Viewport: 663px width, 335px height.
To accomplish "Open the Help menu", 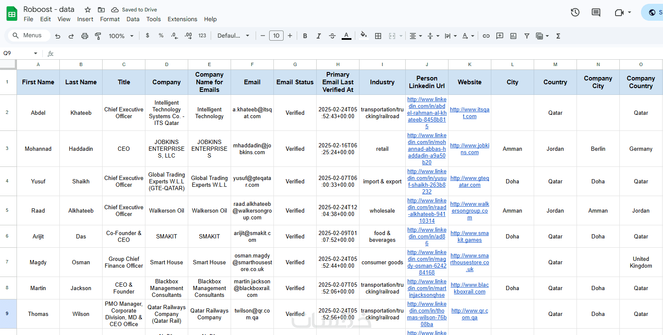I will (x=210, y=19).
